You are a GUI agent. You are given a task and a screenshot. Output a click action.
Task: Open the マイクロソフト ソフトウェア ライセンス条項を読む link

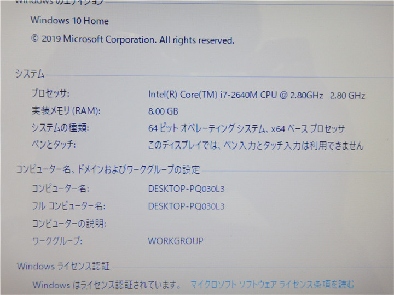(273, 285)
